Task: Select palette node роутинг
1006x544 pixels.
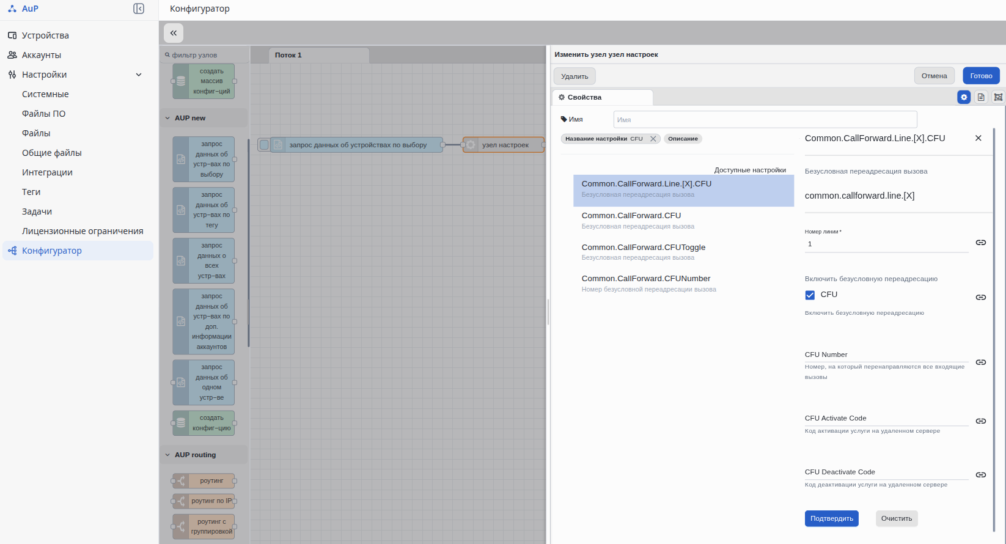Action: 204,481
